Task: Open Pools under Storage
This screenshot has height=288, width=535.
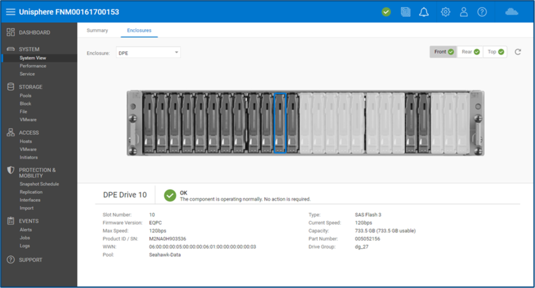Action: click(25, 96)
